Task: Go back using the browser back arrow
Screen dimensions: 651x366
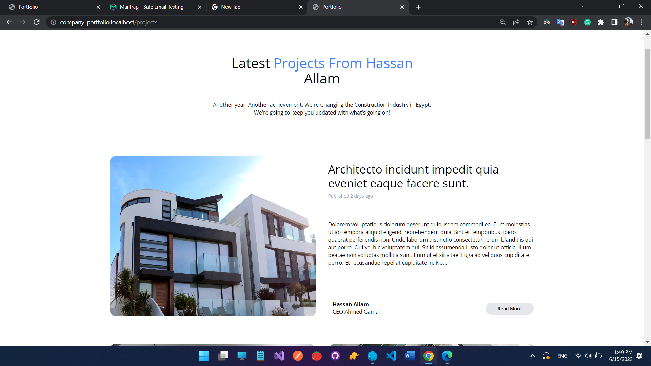Action: point(9,22)
